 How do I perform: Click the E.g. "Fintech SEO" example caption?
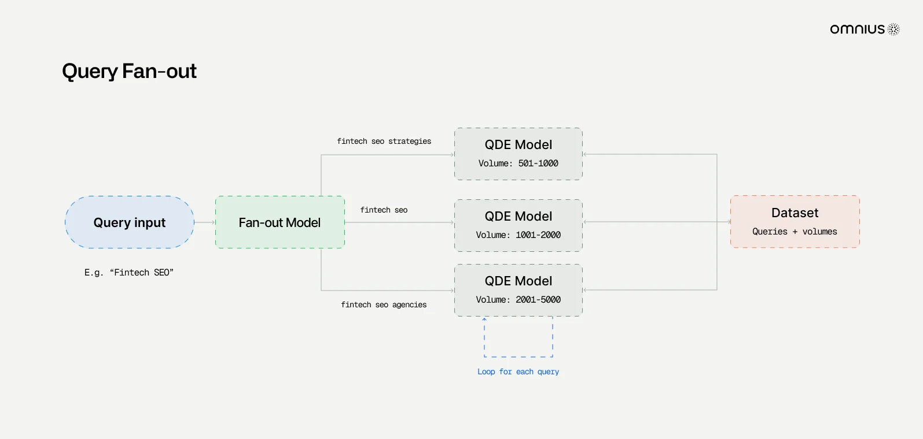(129, 272)
